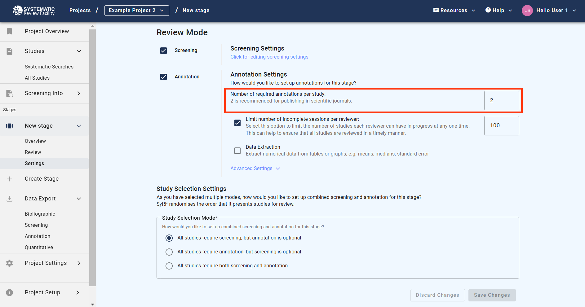Uncheck the Screening checkbox
Screen dimensions: 585x307
click(x=163, y=50)
